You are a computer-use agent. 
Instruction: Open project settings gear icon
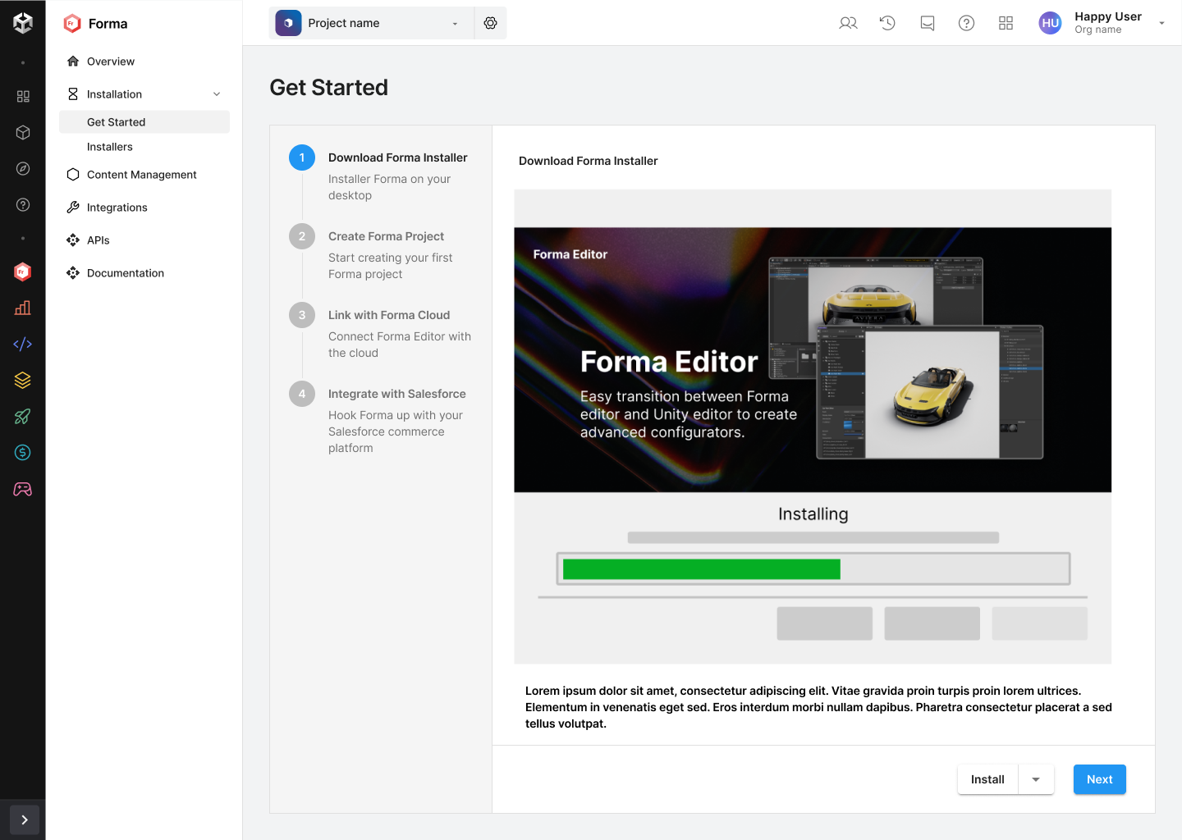click(x=490, y=23)
